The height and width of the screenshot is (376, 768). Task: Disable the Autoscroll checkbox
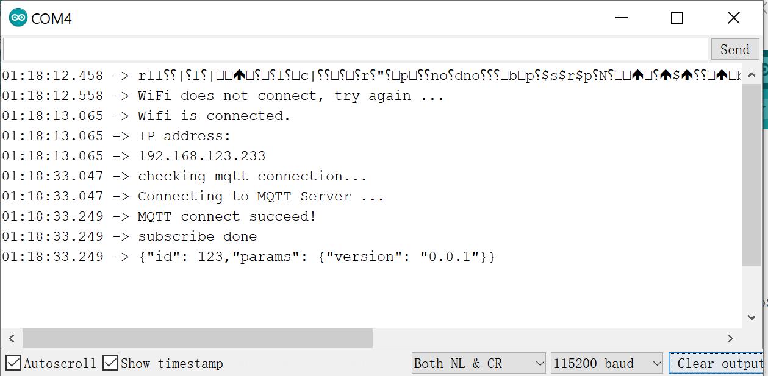pos(13,363)
